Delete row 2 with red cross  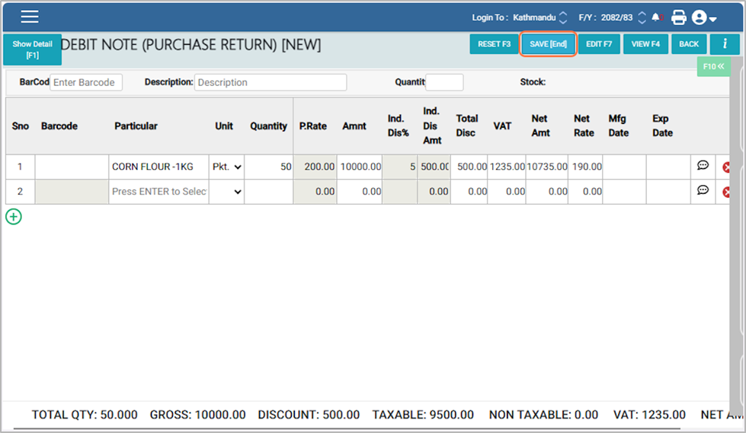tap(726, 192)
